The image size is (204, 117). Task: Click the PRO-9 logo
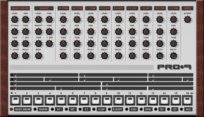click(174, 67)
